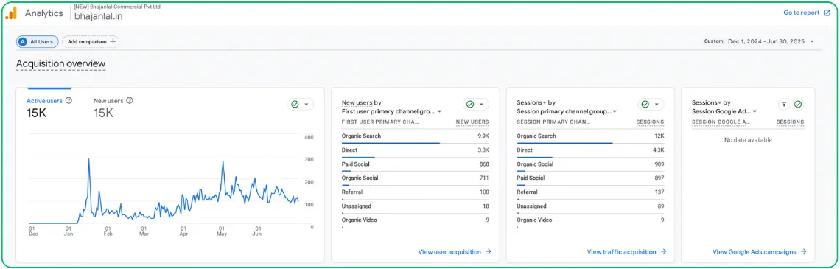The height and width of the screenshot is (269, 840).
Task: Select the All Users segment chip
Action: point(38,41)
